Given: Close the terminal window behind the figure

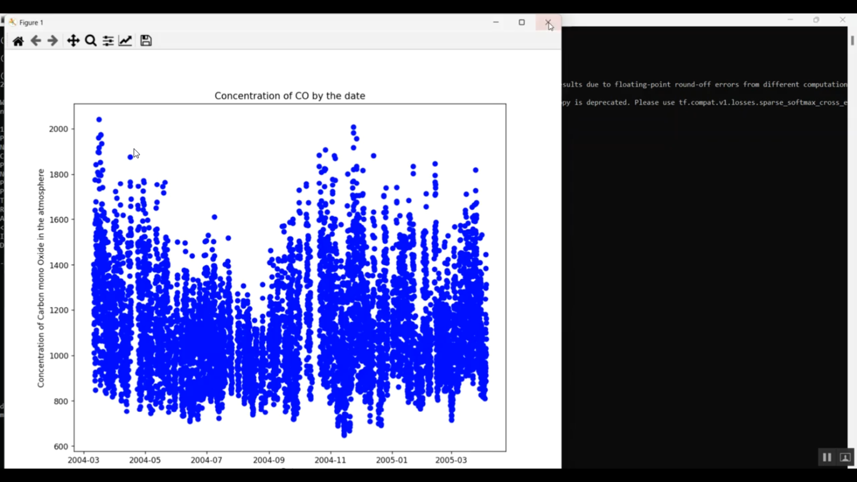Looking at the screenshot, I should [x=842, y=19].
